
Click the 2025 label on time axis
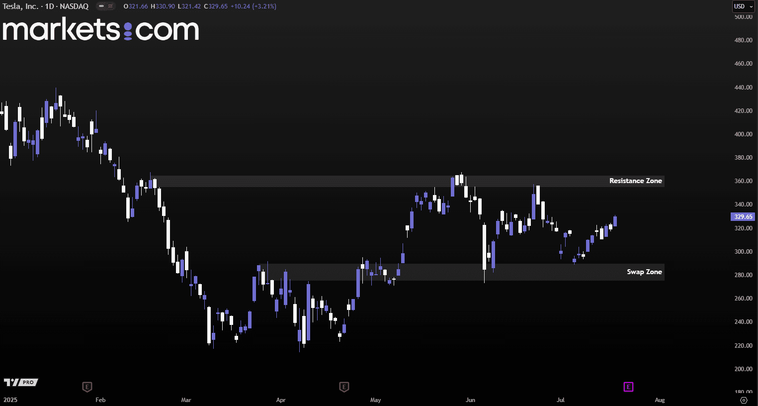(x=10, y=400)
